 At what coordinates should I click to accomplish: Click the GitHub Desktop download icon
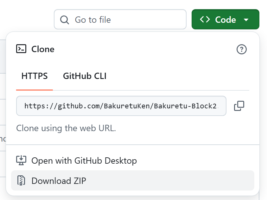21,161
